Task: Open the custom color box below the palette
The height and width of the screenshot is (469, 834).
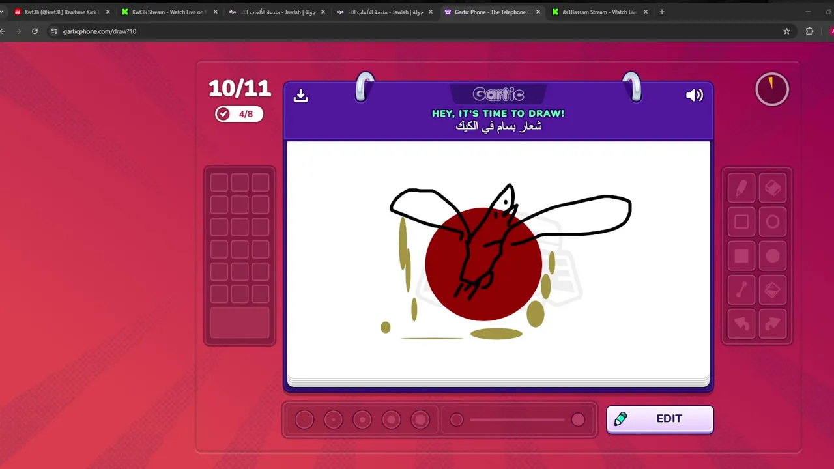Action: tap(240, 324)
